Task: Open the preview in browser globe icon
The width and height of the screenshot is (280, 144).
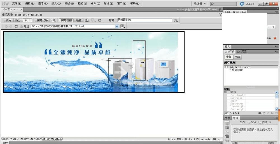Action: [x=87, y=20]
